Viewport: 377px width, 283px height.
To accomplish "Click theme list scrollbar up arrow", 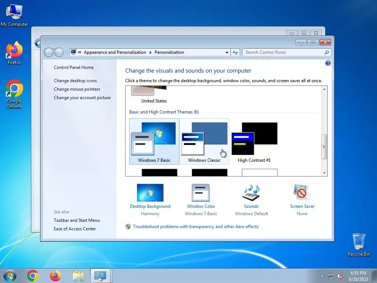I will coord(324,89).
